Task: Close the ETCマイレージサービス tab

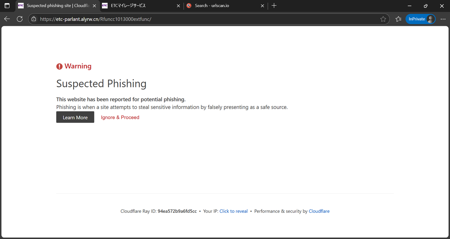Action: coord(179,6)
